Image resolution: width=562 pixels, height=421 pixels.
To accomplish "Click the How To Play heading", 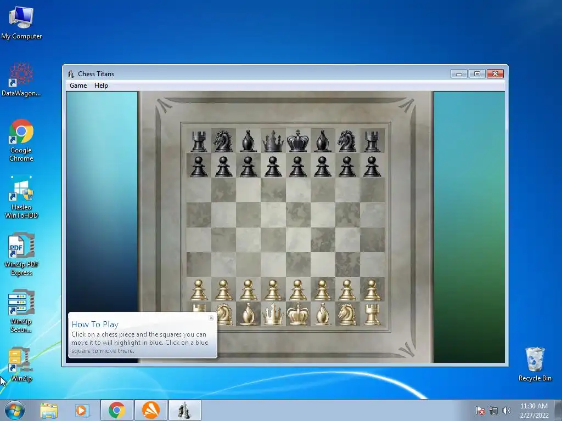I will pyautogui.click(x=95, y=325).
